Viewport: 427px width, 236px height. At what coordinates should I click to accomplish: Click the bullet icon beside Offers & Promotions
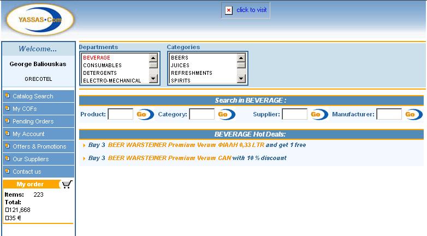pyautogui.click(x=8, y=146)
